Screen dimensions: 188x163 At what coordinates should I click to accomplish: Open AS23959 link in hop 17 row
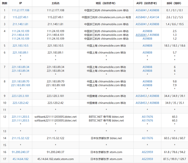(147, 159)
